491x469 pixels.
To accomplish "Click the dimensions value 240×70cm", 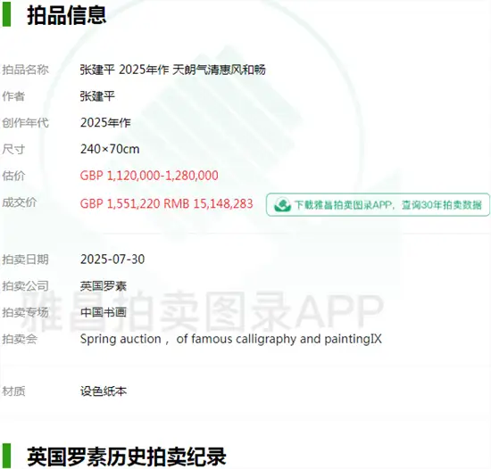I will click(x=110, y=149).
